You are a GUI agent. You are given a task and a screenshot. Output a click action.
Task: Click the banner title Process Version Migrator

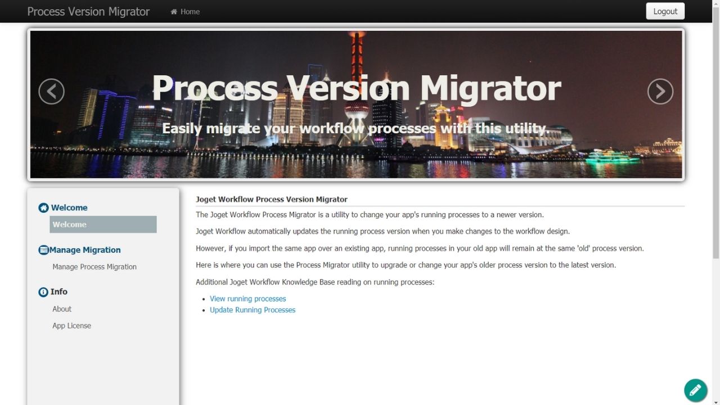[356, 88]
